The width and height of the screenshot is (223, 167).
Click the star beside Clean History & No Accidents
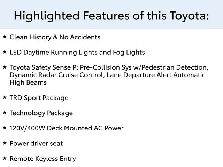point(5,36)
